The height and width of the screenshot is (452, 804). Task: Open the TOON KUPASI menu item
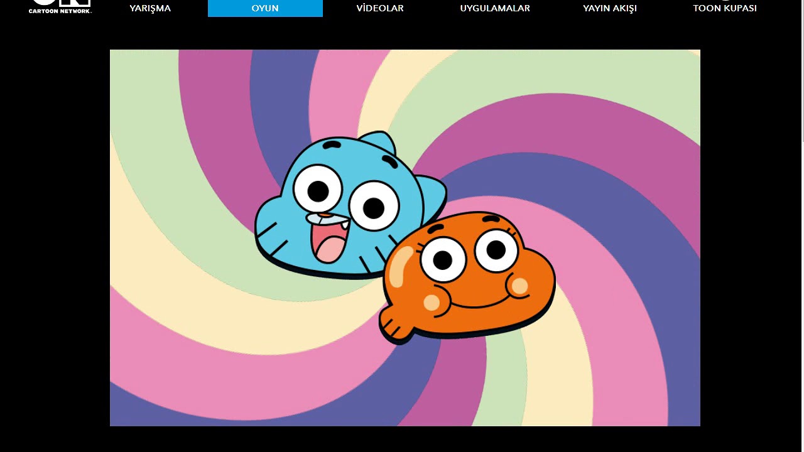[x=725, y=8]
